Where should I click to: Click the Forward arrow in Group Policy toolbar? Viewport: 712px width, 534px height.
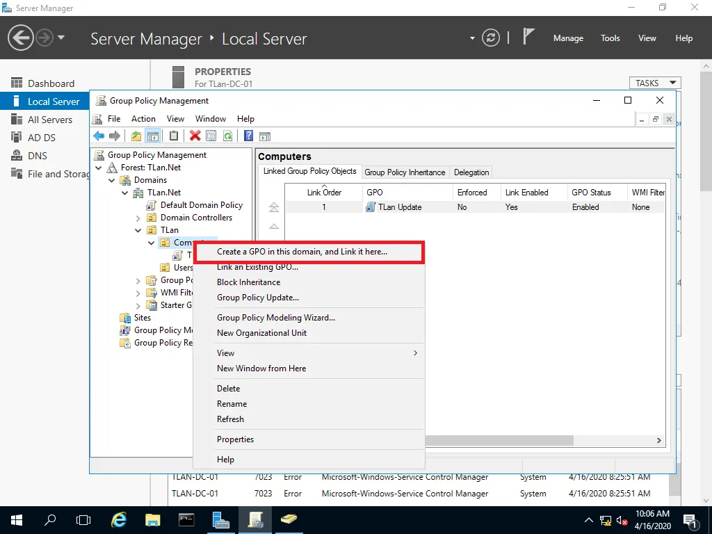click(115, 136)
